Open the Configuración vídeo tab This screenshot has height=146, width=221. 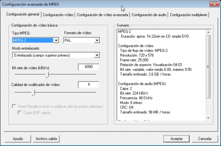[x=58, y=15]
